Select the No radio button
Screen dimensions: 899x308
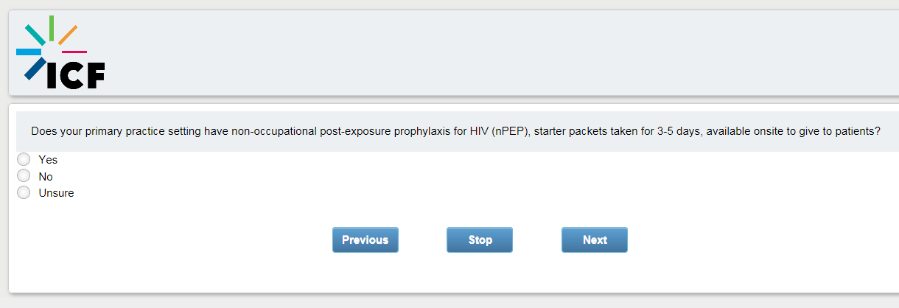(24, 176)
